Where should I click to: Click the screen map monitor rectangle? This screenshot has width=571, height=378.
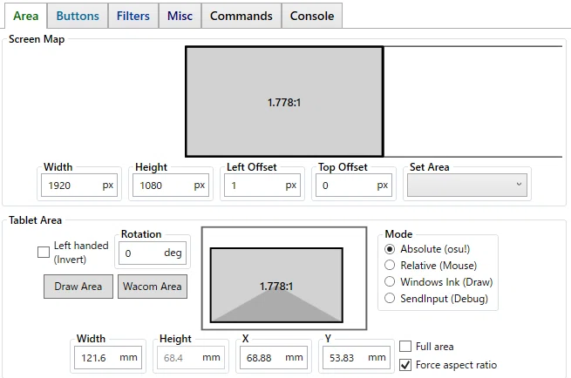pyautogui.click(x=284, y=102)
